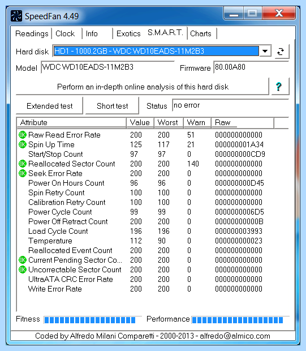Click raw value 000000003993 of Load Cycle Count

click(x=239, y=231)
